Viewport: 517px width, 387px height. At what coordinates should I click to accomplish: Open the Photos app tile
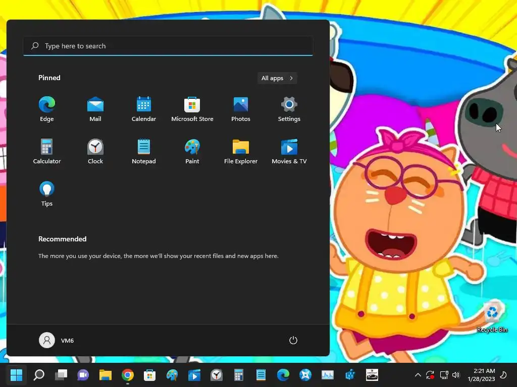(241, 109)
